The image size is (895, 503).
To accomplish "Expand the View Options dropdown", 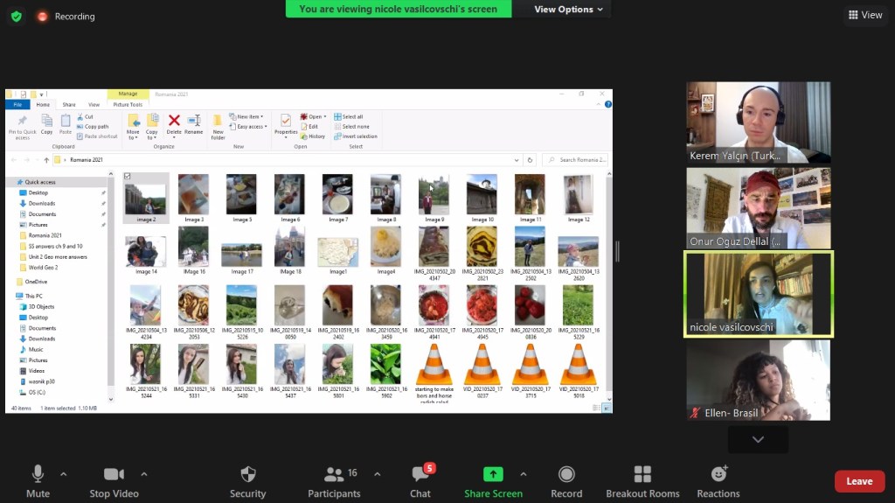I will click(x=569, y=10).
